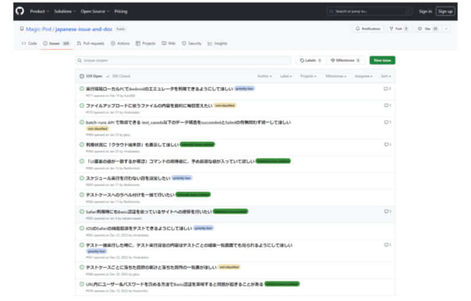Click comment icon on first issue

pos(386,88)
